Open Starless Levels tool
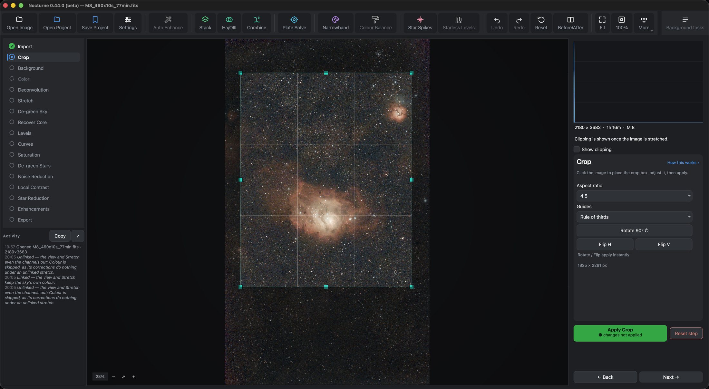This screenshot has height=389, width=709. click(x=458, y=23)
